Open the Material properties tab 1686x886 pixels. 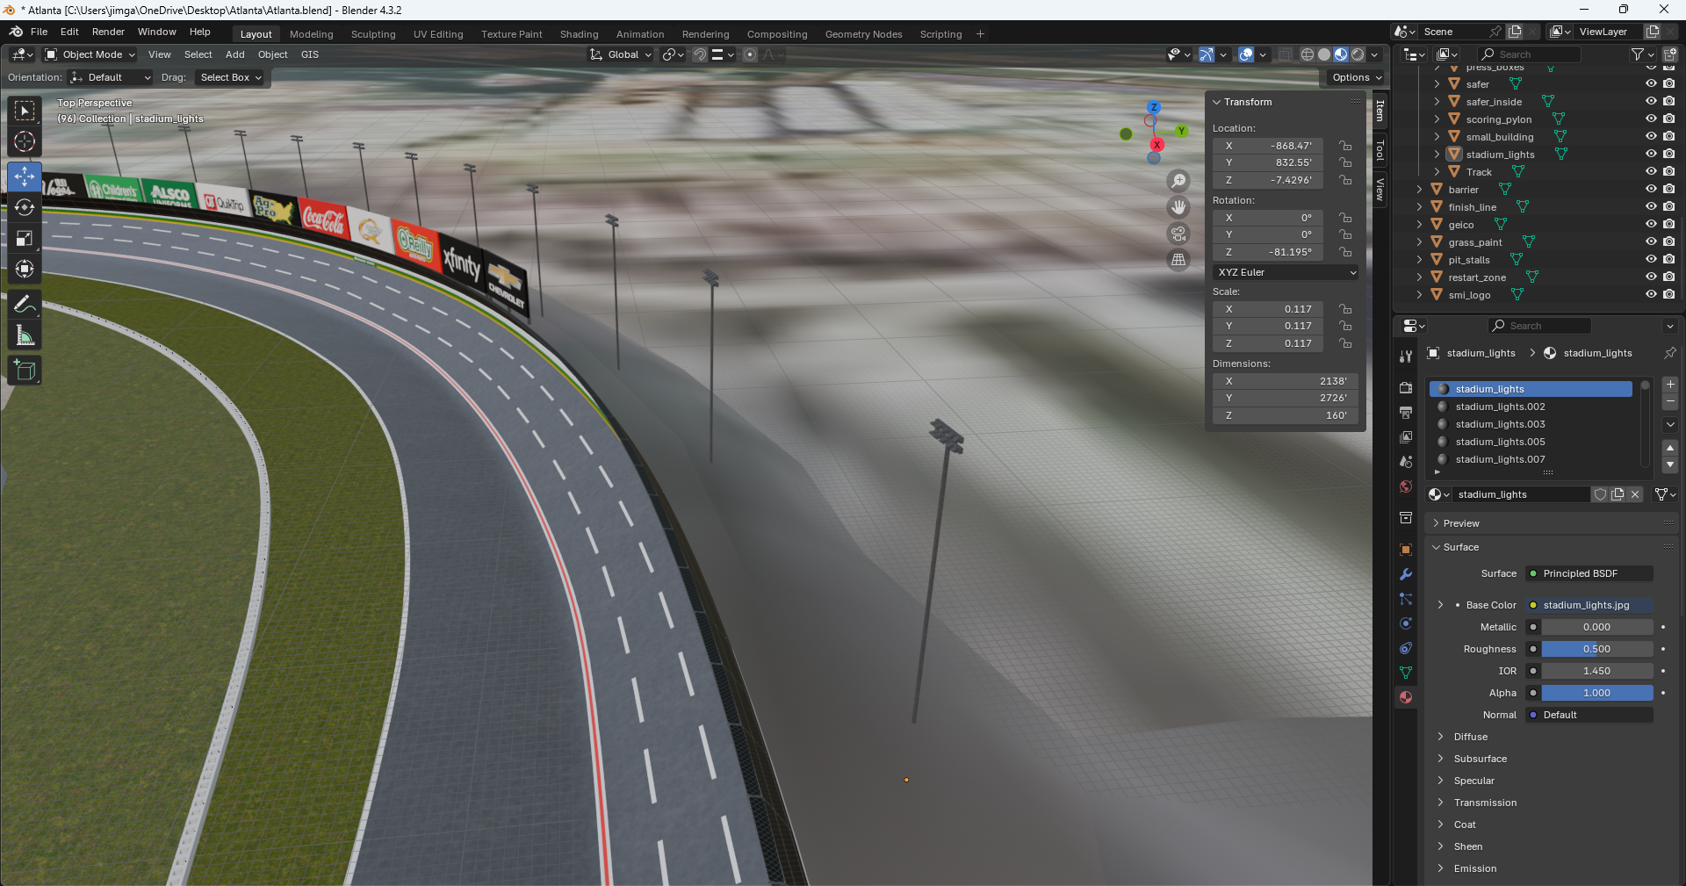pos(1406,697)
